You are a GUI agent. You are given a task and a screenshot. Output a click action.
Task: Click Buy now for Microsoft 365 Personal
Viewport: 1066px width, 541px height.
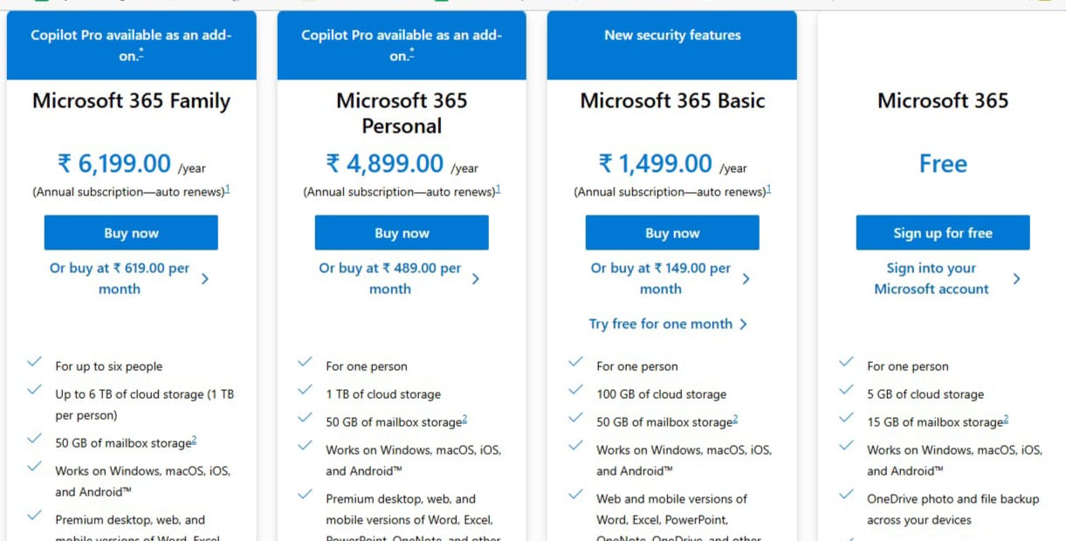(402, 233)
